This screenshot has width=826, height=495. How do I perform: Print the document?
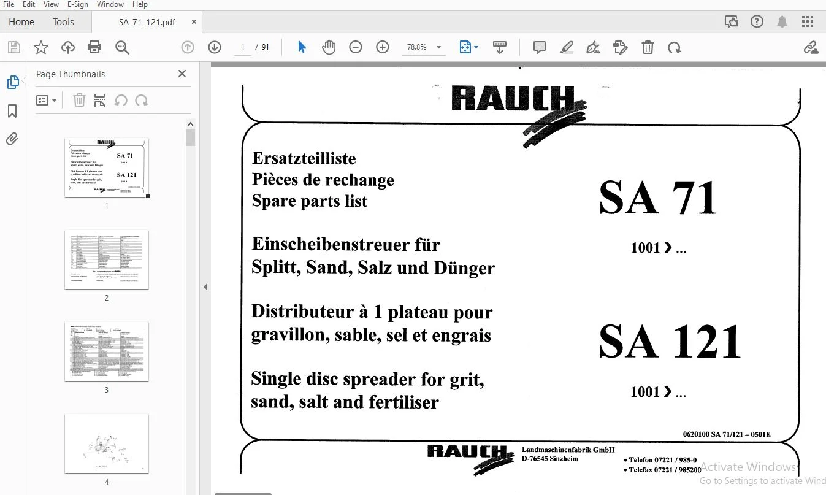click(94, 47)
